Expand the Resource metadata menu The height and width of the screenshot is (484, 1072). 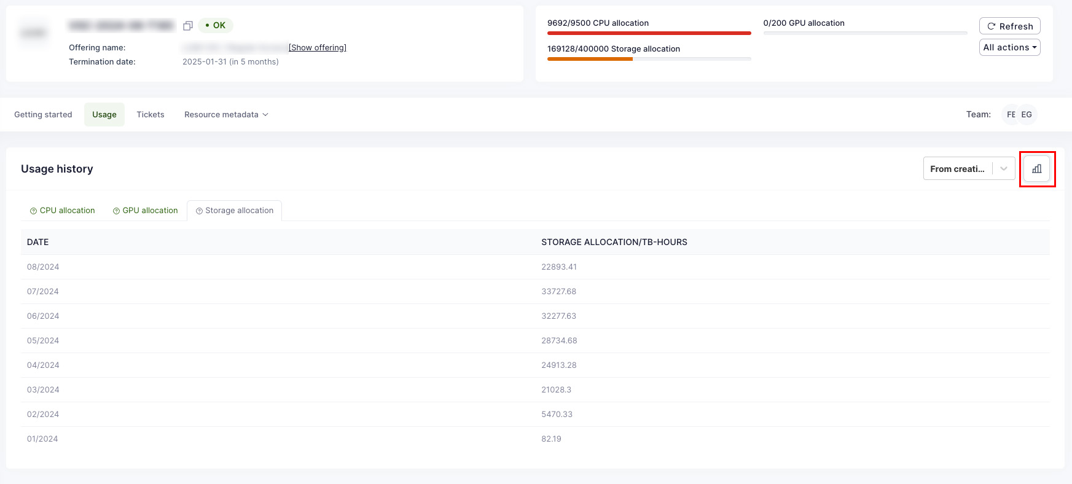pos(226,115)
